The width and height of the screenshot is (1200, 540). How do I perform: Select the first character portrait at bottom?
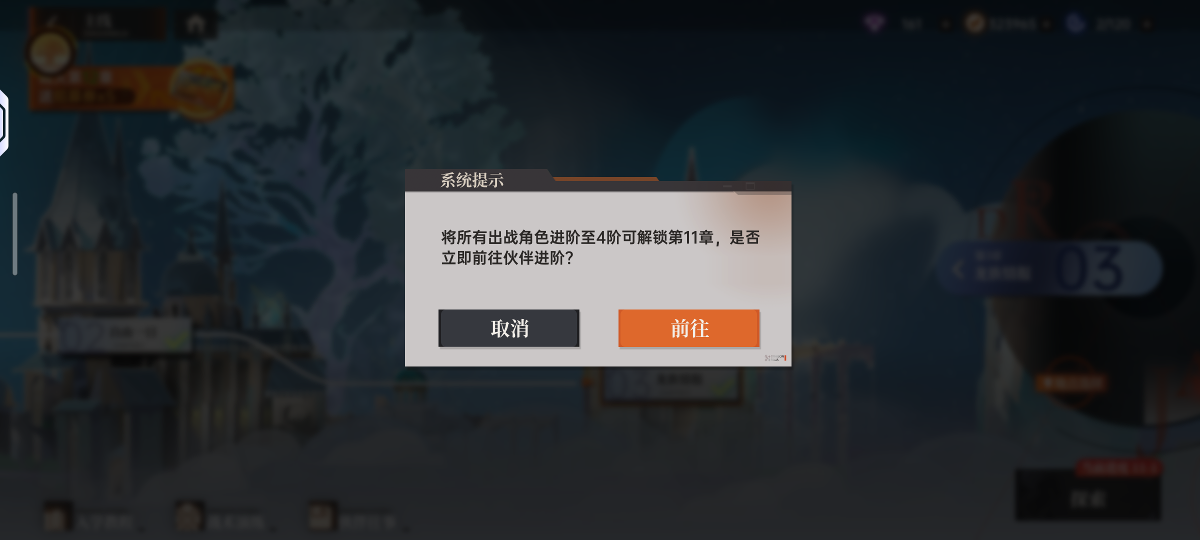coord(56,516)
